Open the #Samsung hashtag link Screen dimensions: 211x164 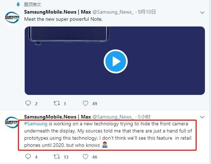[36, 124]
